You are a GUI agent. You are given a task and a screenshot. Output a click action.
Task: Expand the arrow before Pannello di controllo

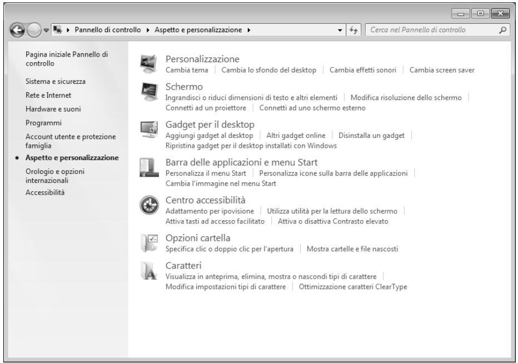coord(68,30)
